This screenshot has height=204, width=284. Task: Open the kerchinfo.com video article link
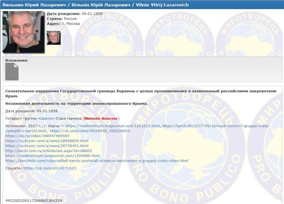tap(96, 161)
